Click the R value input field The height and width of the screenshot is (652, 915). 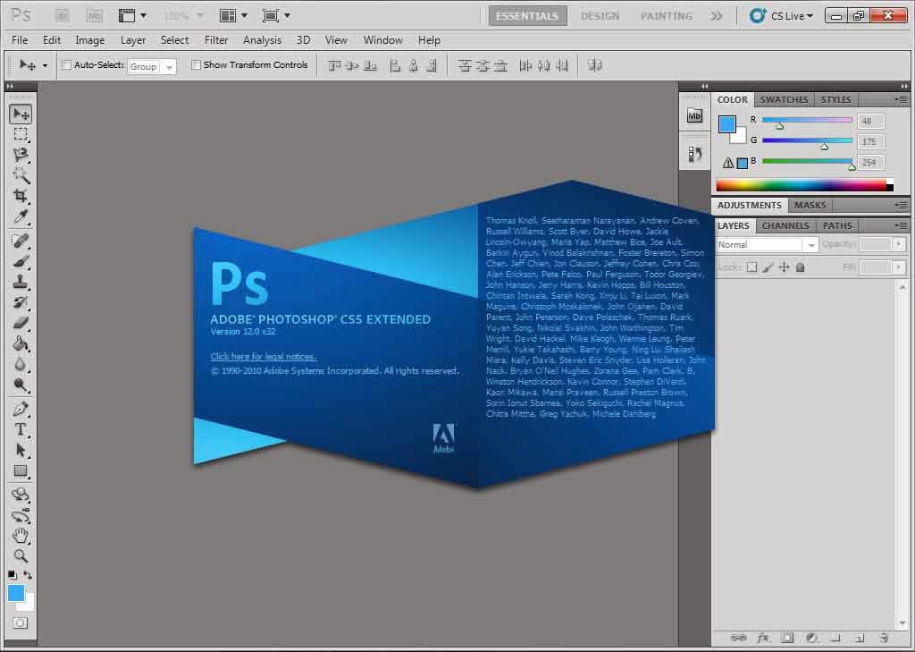click(x=870, y=122)
